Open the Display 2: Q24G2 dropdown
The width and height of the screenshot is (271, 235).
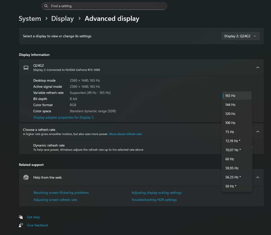(240, 36)
